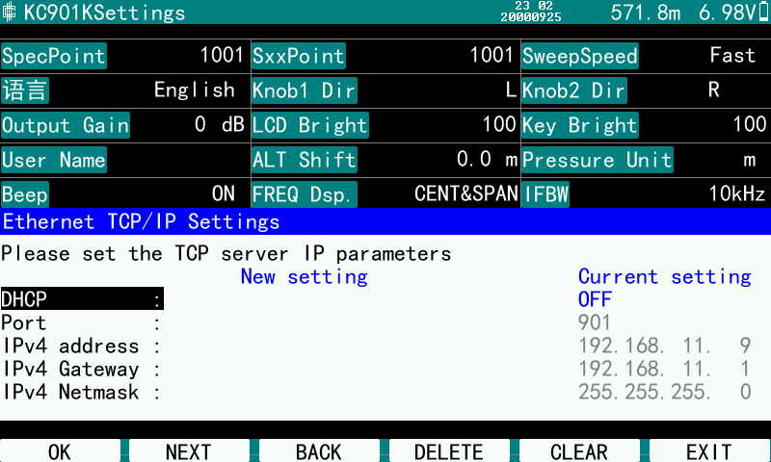
Task: Click the KC901KSettings title text
Action: 104,13
